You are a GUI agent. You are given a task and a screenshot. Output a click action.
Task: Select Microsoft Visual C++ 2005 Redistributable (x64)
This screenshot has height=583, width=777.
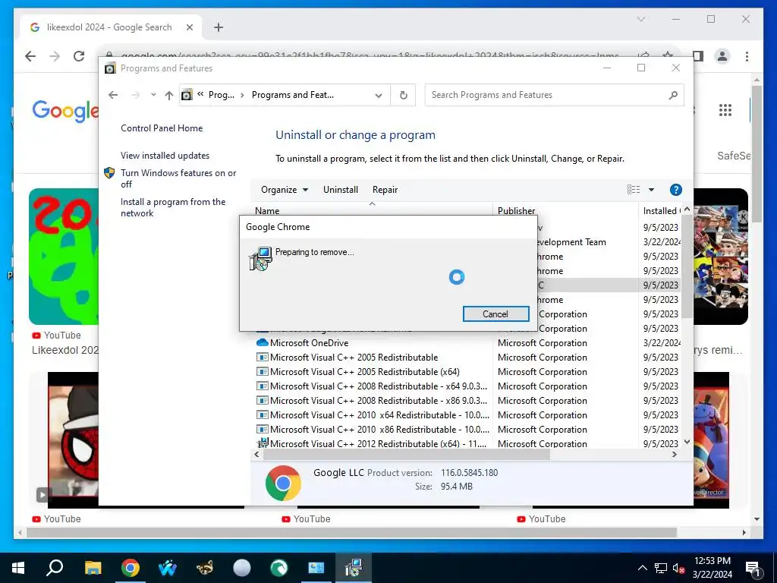coord(365,371)
